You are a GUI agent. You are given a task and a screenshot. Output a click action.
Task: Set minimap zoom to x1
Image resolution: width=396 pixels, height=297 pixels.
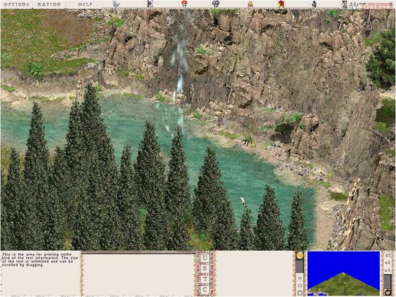tap(388, 255)
